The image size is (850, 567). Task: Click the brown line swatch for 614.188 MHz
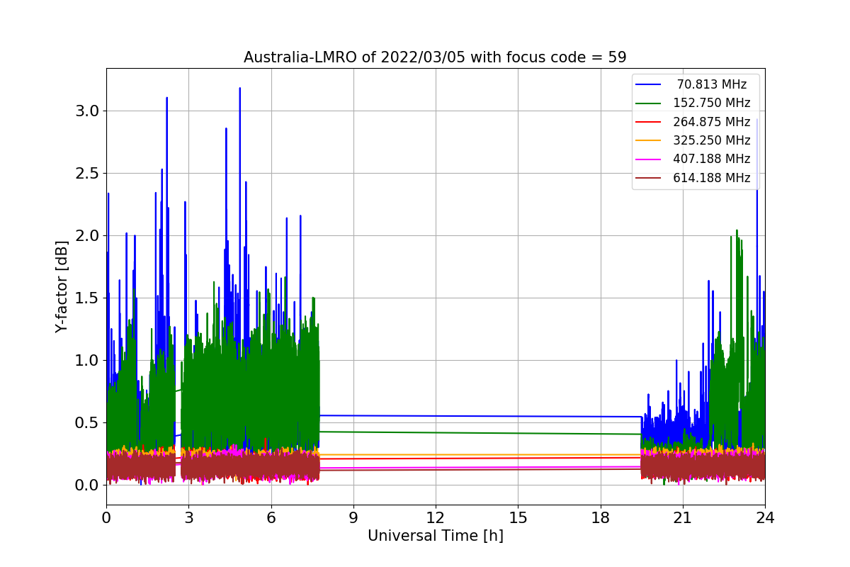649,179
